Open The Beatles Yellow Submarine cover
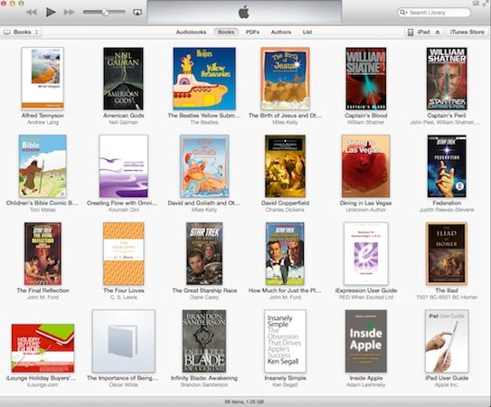 [204, 79]
